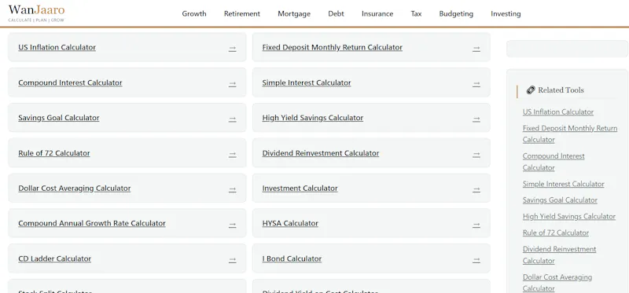Select Dividend Reinvestment Calculator under Related Tools

click(x=559, y=255)
